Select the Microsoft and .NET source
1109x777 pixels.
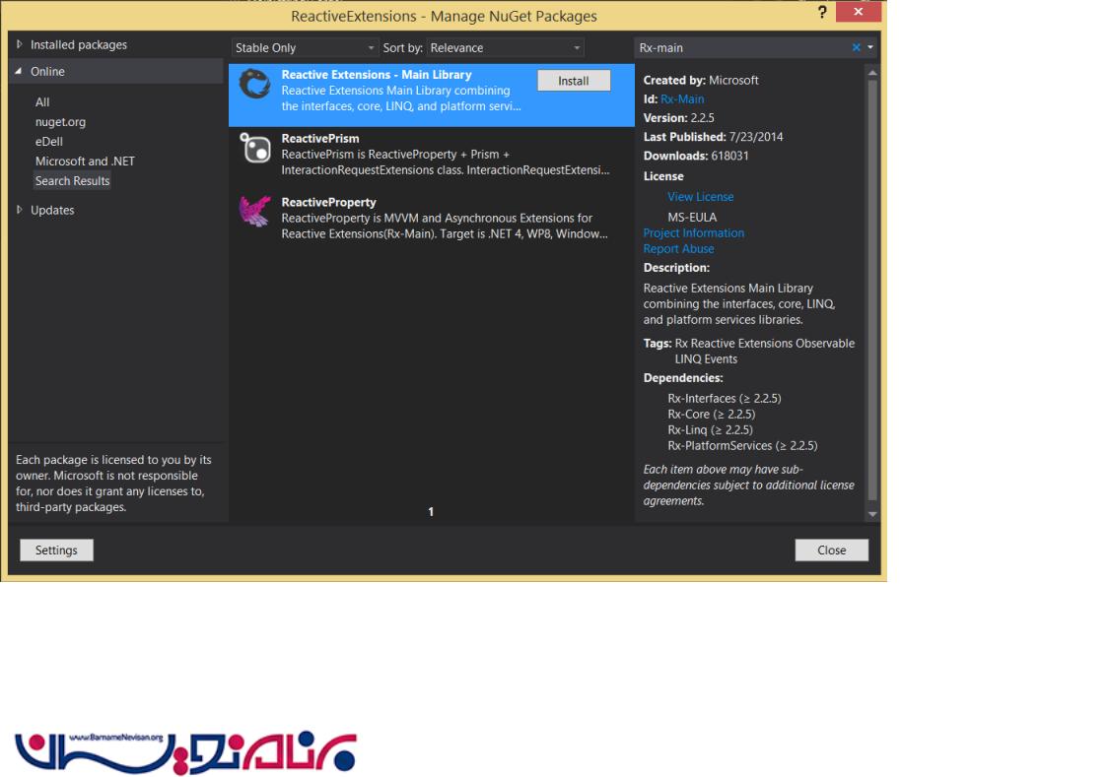click(85, 162)
